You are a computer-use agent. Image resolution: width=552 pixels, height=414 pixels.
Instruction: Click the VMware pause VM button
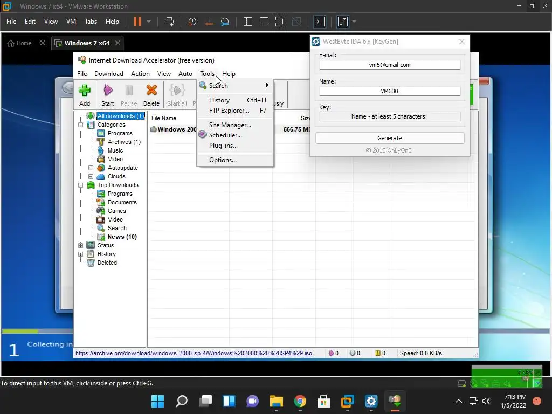pos(137,22)
